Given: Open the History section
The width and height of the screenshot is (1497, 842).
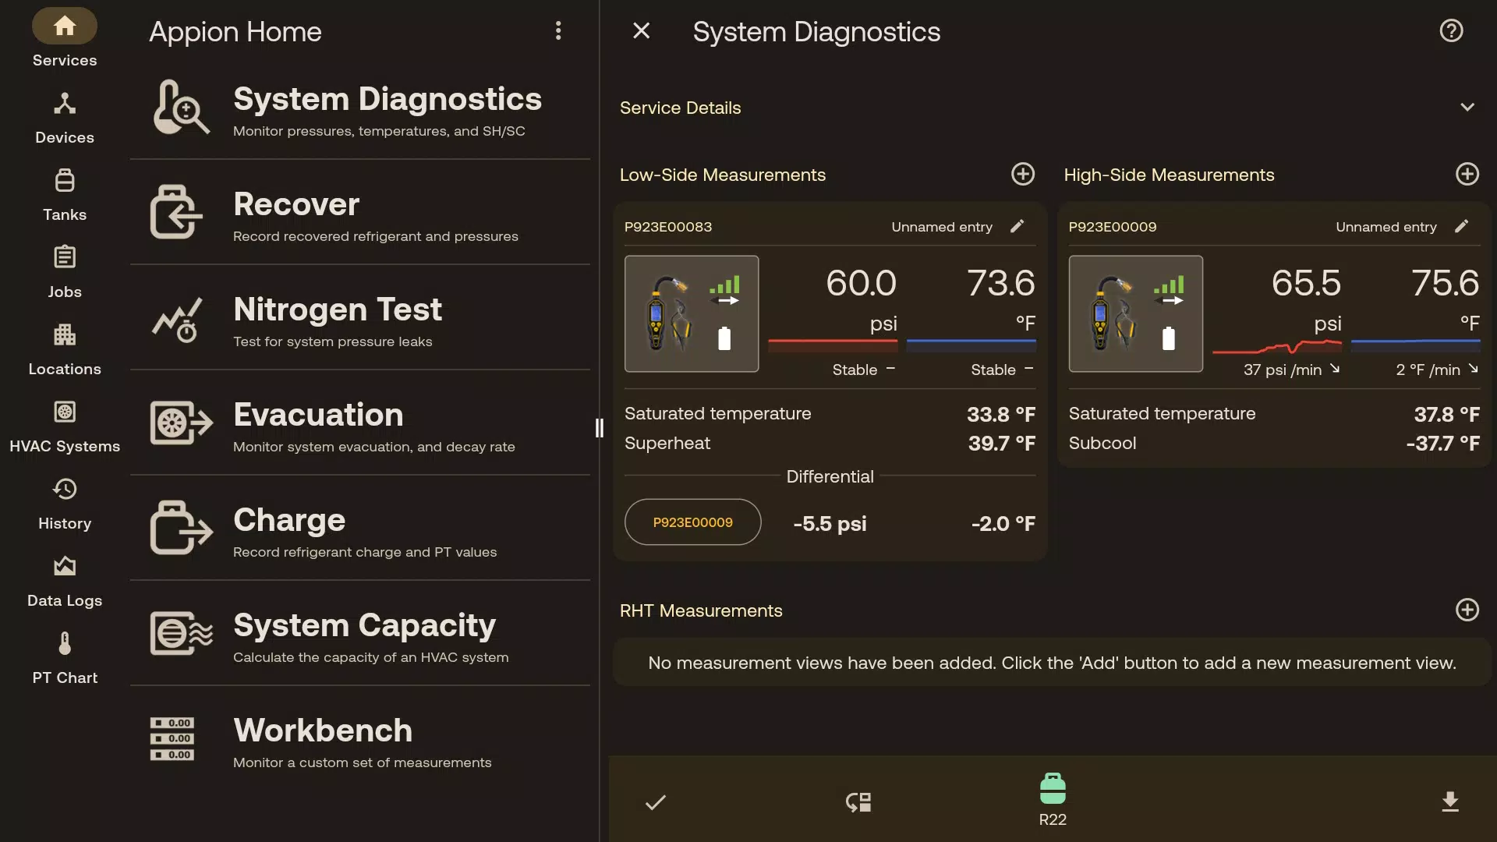Looking at the screenshot, I should pyautogui.click(x=65, y=504).
